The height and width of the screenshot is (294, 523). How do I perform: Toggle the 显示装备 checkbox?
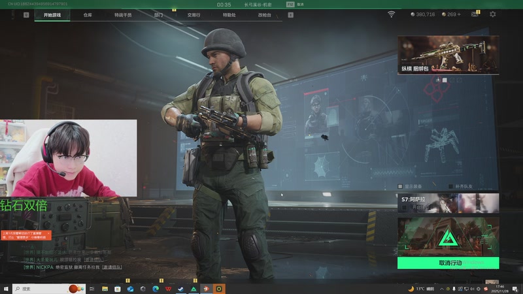coord(400,186)
